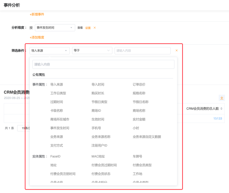Select FaceID entity attribute
Viewport: 229px width, 193px height.
coord(55,156)
